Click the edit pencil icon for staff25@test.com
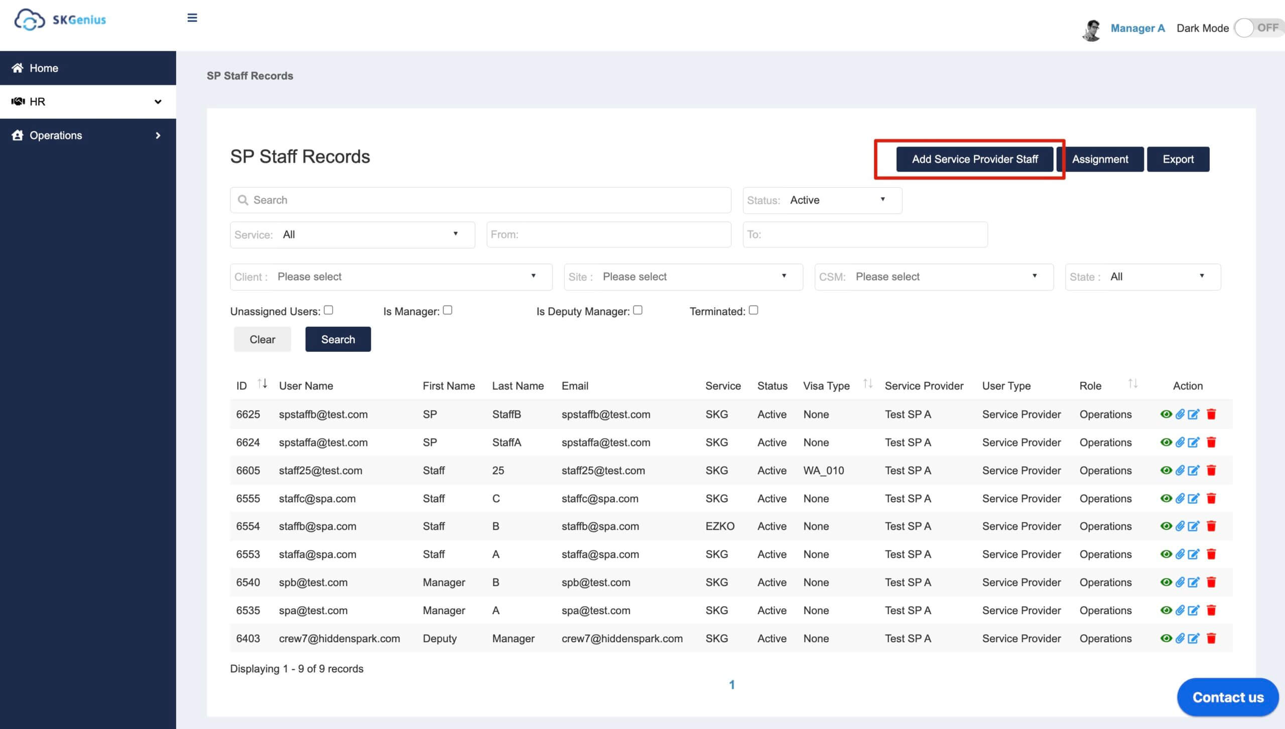Viewport: 1285px width, 729px height. (x=1194, y=470)
